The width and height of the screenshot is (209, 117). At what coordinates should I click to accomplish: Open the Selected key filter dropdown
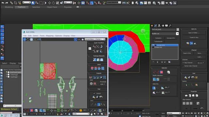tap(173, 113)
